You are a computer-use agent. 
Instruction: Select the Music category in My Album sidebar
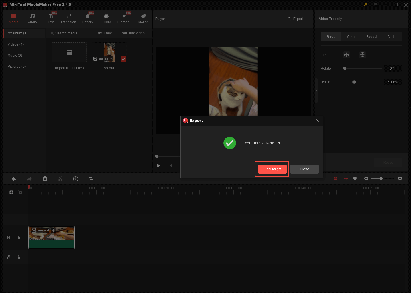tap(15, 55)
